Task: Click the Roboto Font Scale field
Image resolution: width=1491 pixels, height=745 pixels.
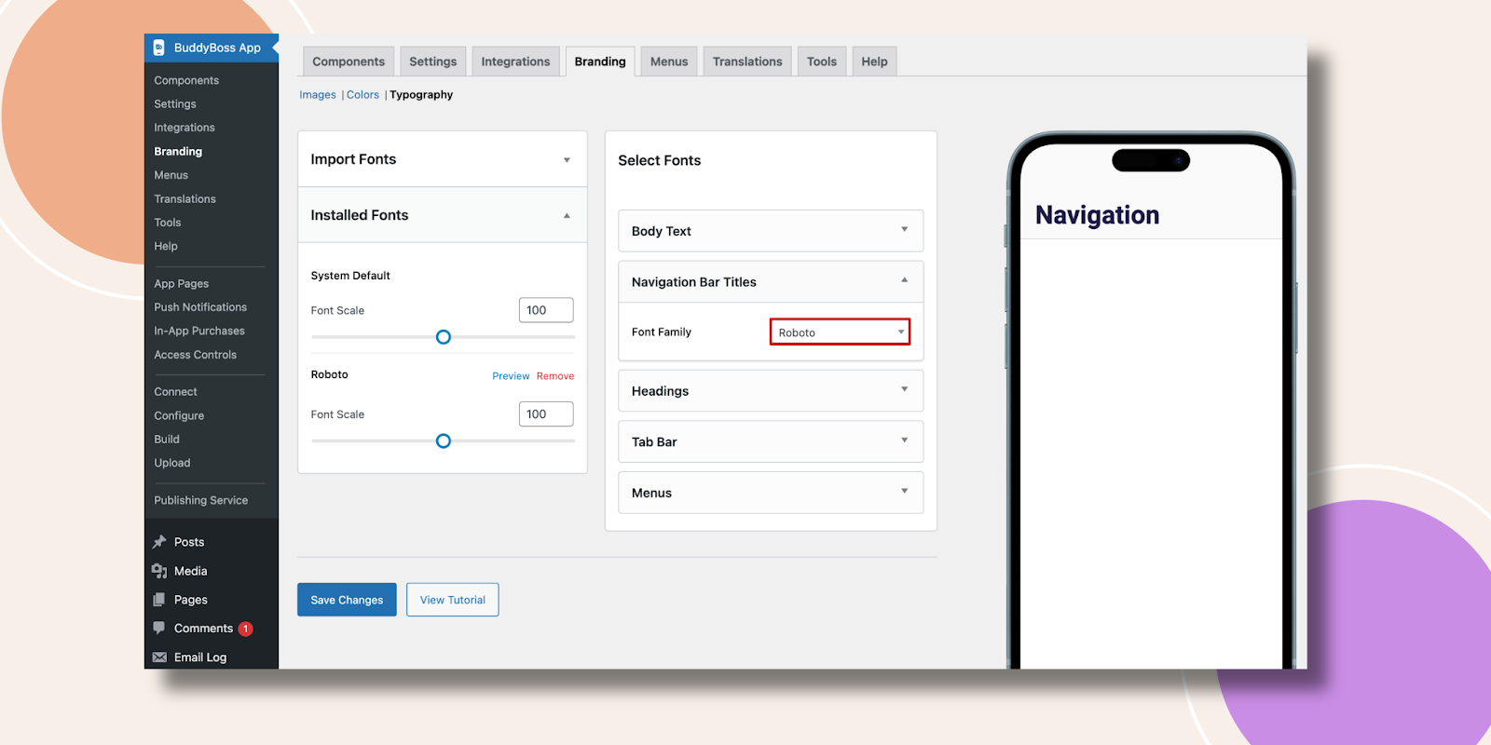Action: click(546, 414)
